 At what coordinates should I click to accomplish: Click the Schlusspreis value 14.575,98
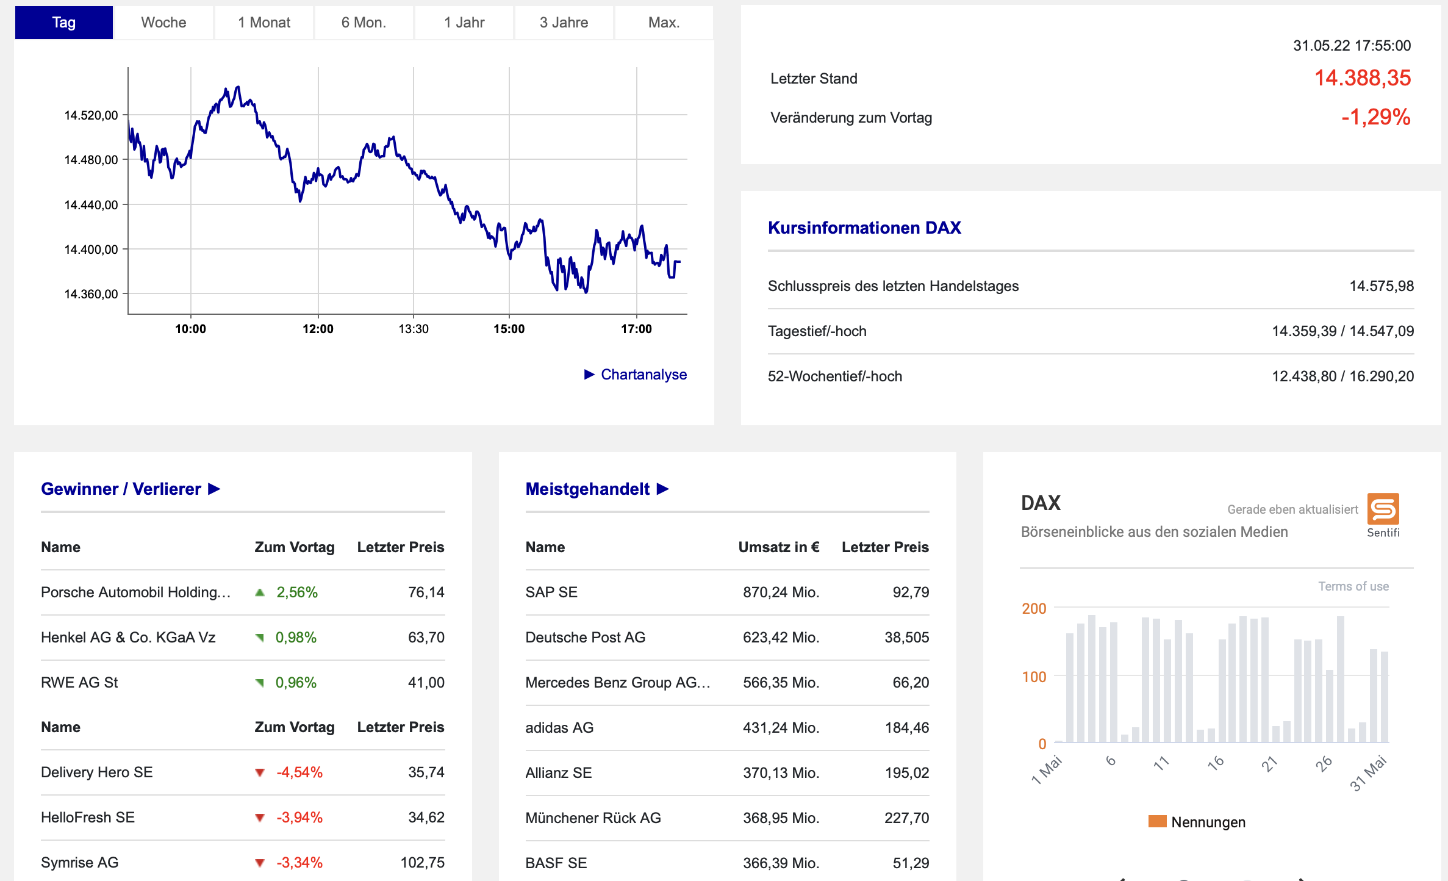click(1382, 286)
